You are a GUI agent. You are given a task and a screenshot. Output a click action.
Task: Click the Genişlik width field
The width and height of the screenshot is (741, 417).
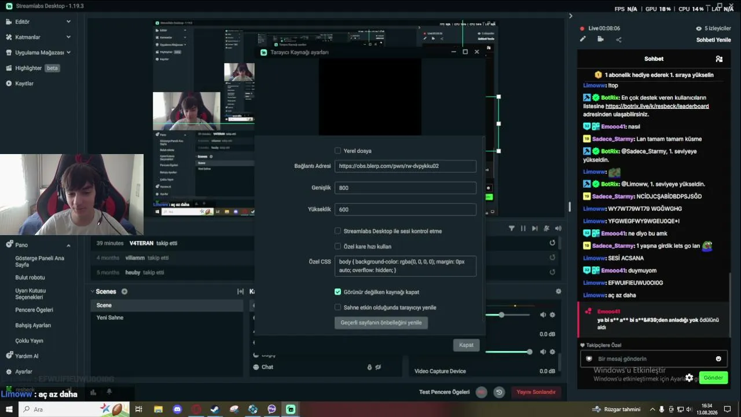pos(405,188)
